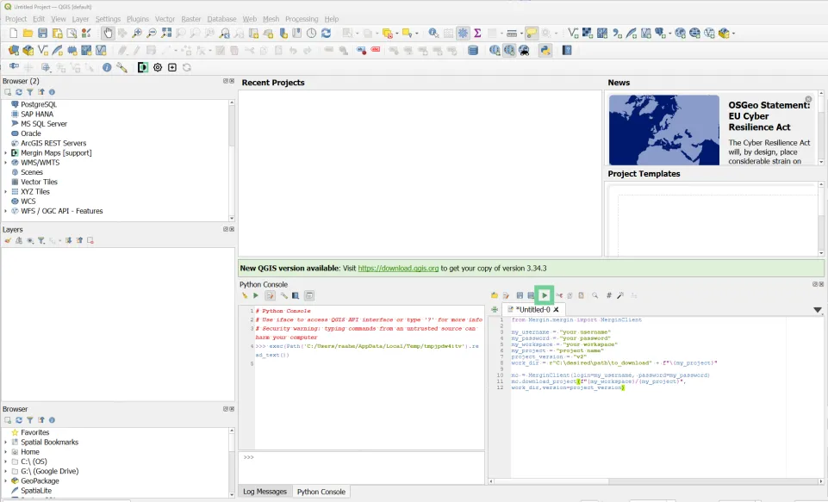
Task: Save the editor script
Action: pyautogui.click(x=520, y=295)
